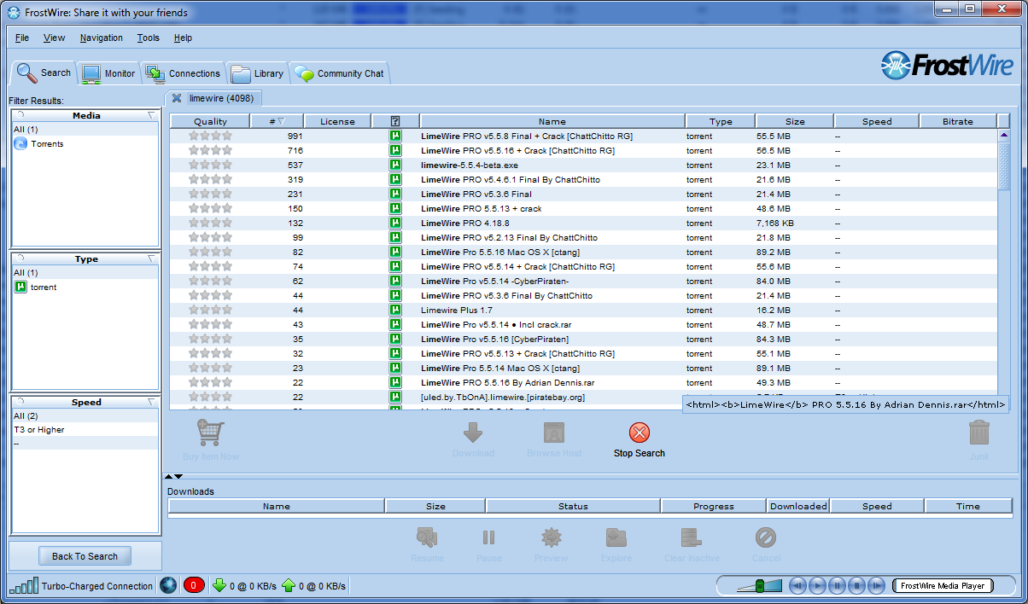The image size is (1028, 604).
Task: Click the greyed Browse Host icon
Action: (554, 433)
